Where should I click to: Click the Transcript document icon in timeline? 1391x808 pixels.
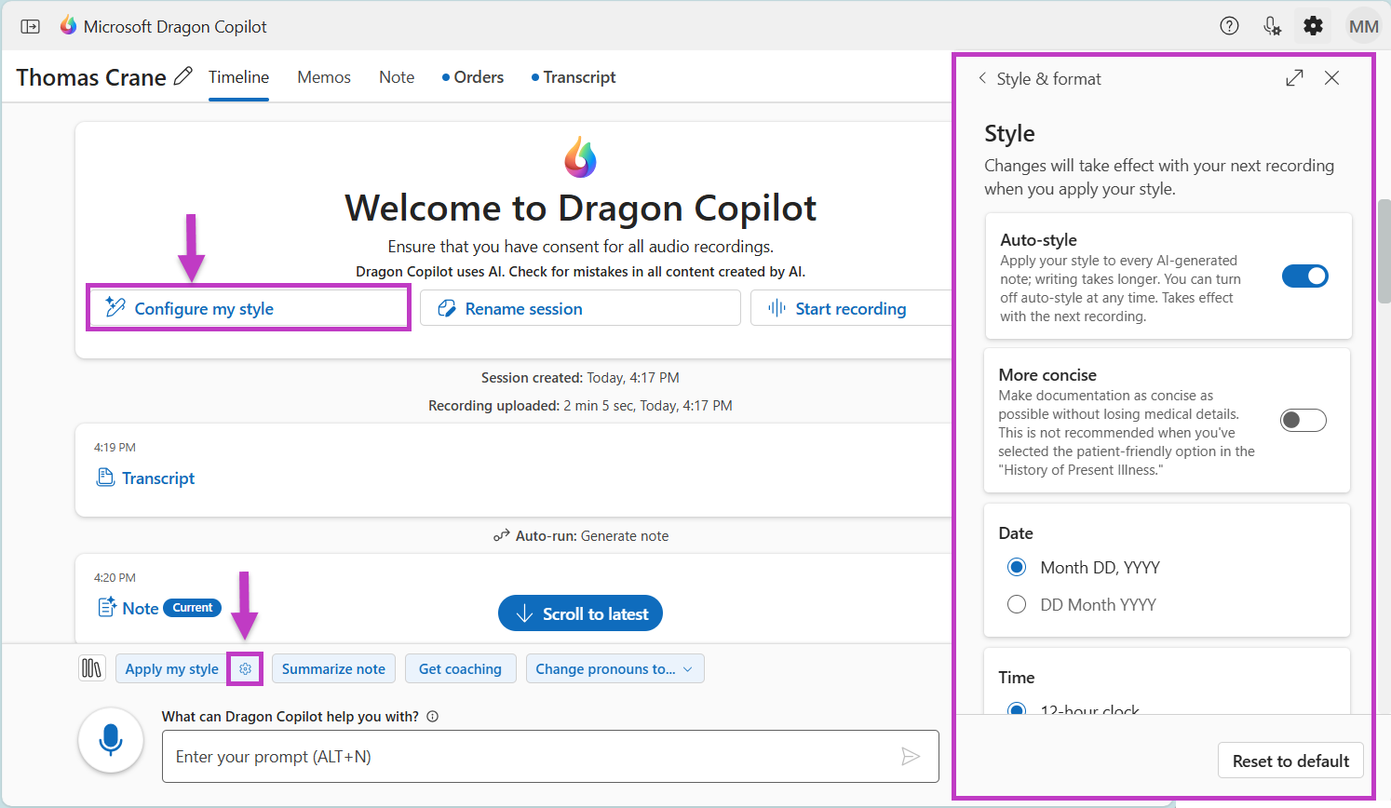(x=106, y=478)
